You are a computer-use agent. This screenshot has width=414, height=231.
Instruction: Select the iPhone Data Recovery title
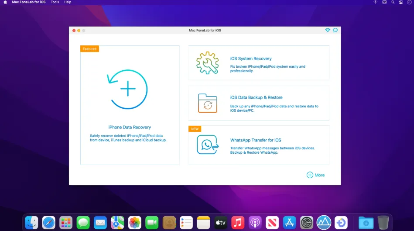point(130,127)
